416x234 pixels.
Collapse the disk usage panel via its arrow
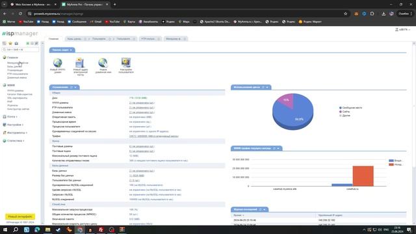click(x=267, y=87)
